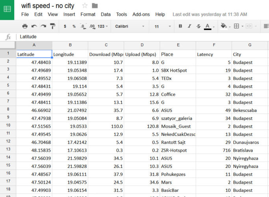
Task: Open the Format menu
Action: (88, 15)
